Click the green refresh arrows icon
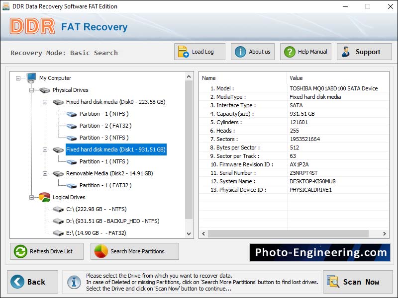Viewport: 398px width, 298px height. [19, 251]
